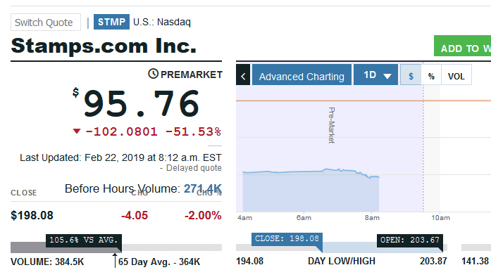The image size is (491, 277).
Task: Toggle VOL volume display on chart
Action: [456, 75]
